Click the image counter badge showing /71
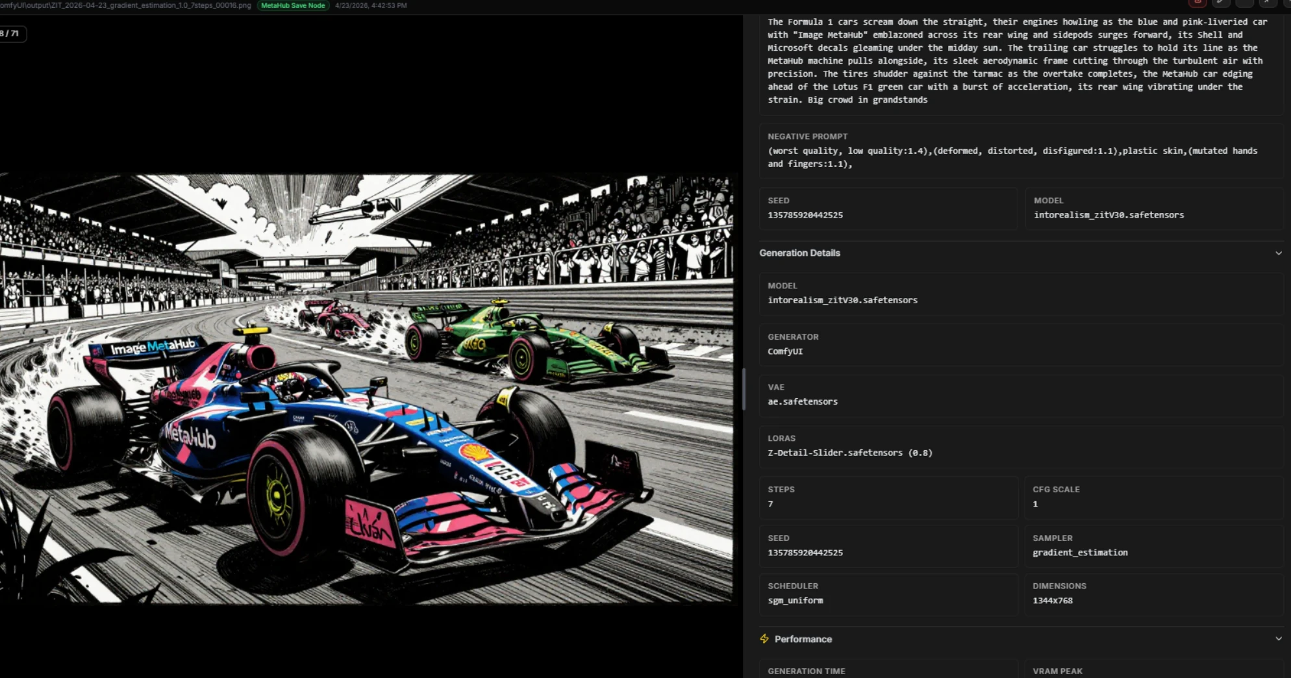1291x678 pixels. [x=12, y=33]
